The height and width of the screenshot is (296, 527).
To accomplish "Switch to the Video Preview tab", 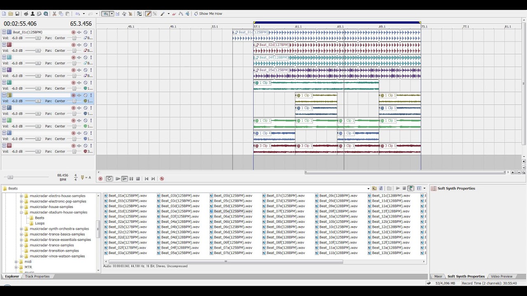I will click(x=501, y=276).
